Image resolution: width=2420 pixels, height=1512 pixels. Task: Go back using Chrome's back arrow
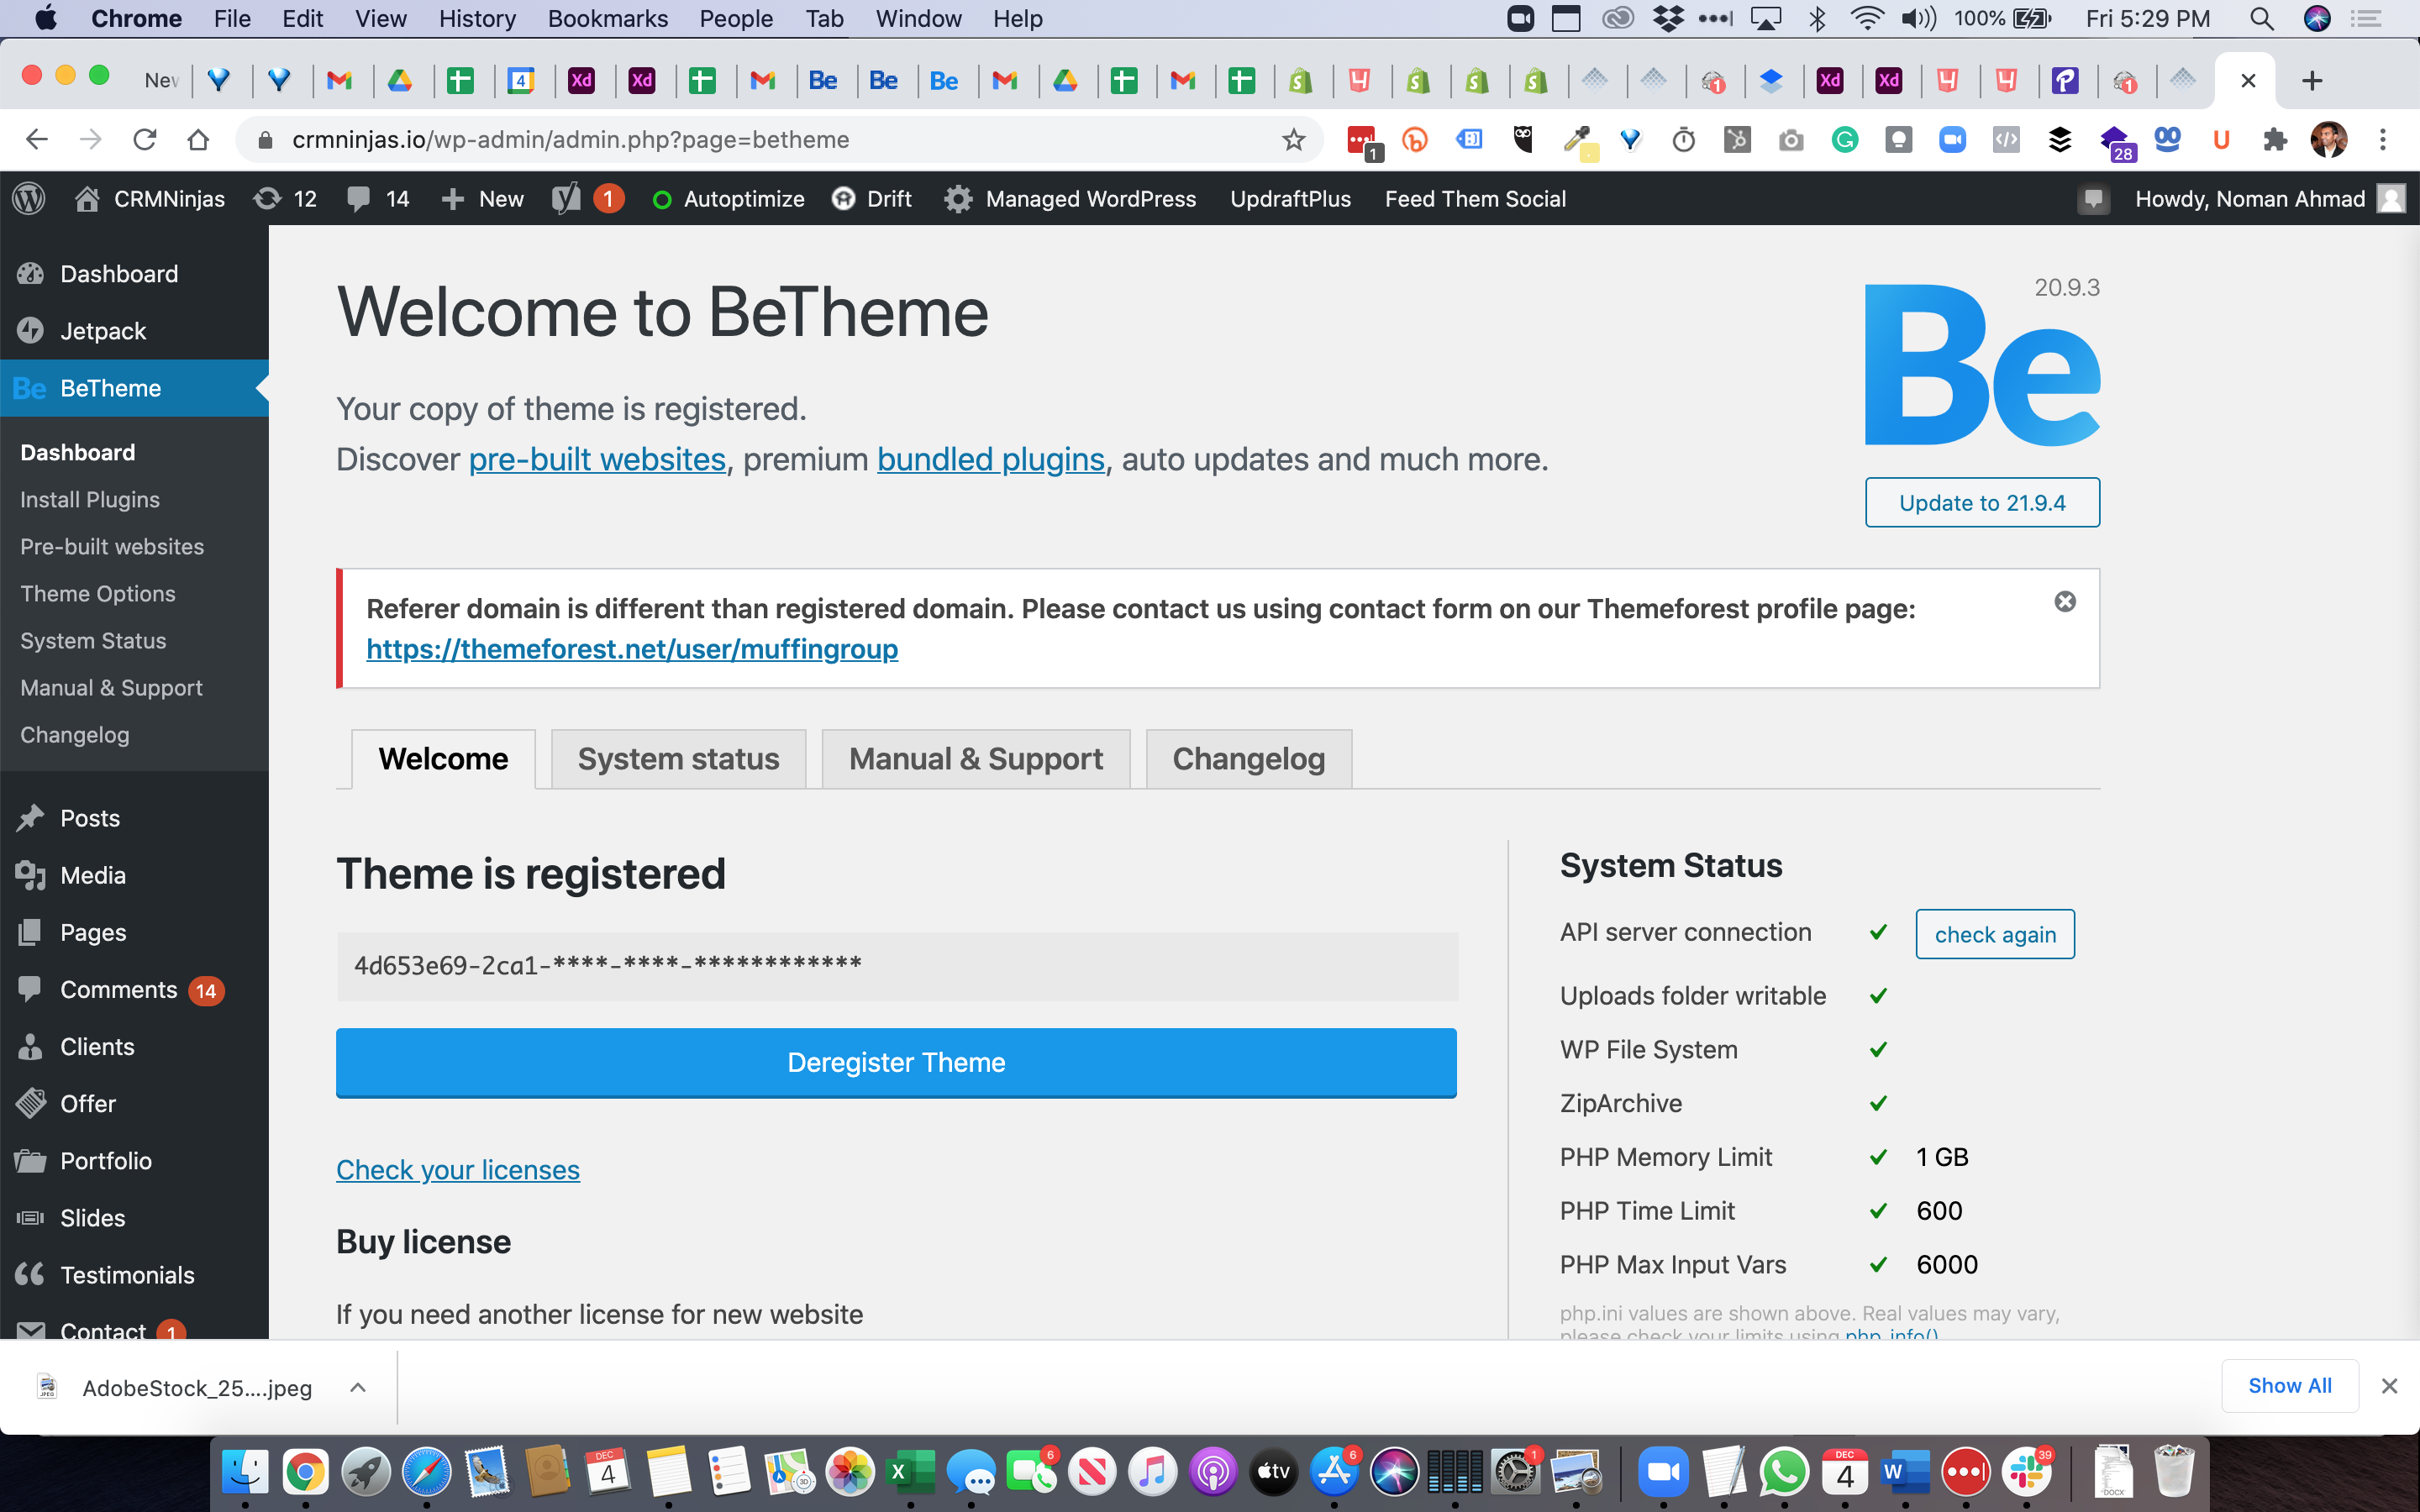coord(37,139)
